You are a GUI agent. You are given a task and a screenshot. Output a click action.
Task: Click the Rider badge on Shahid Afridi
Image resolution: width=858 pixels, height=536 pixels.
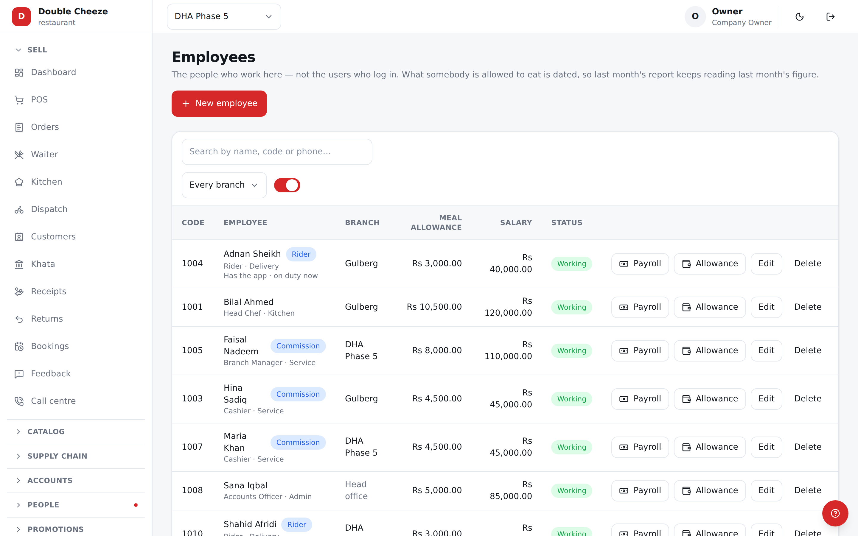click(296, 525)
